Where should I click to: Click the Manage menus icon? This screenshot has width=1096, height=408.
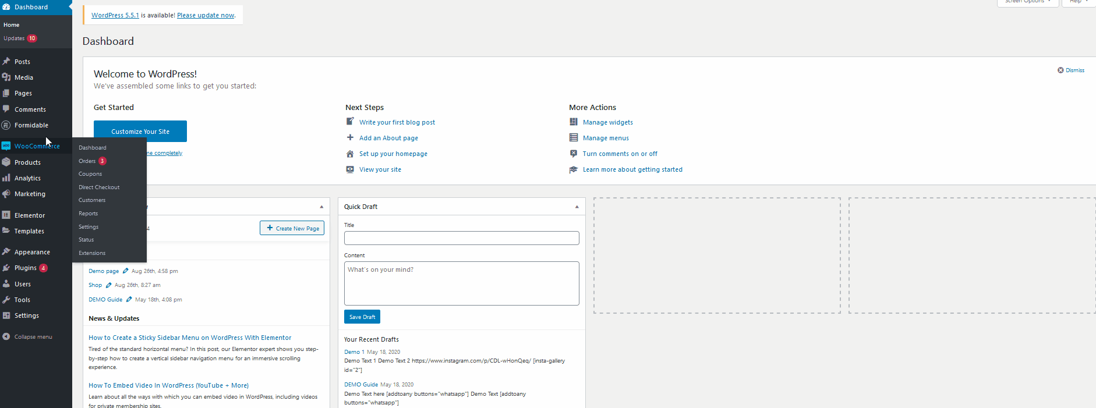[574, 137]
